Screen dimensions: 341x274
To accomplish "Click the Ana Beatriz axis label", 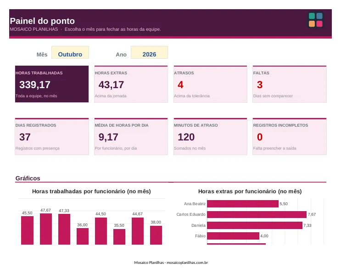I will (x=195, y=204).
